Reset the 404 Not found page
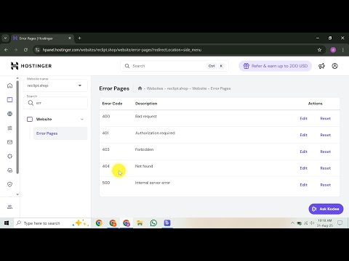The image size is (349, 261). 325,168
